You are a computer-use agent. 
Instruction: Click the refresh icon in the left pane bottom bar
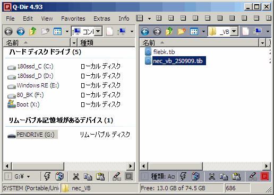point(59,176)
